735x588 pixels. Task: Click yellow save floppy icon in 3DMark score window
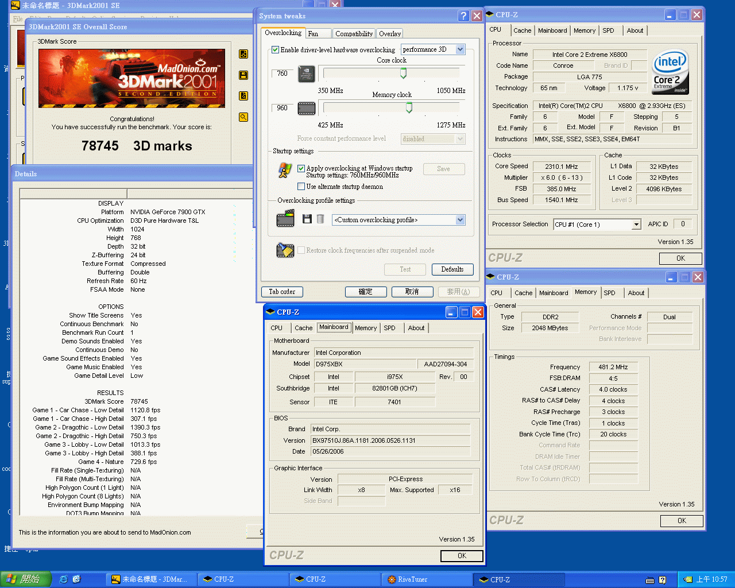[x=243, y=75]
